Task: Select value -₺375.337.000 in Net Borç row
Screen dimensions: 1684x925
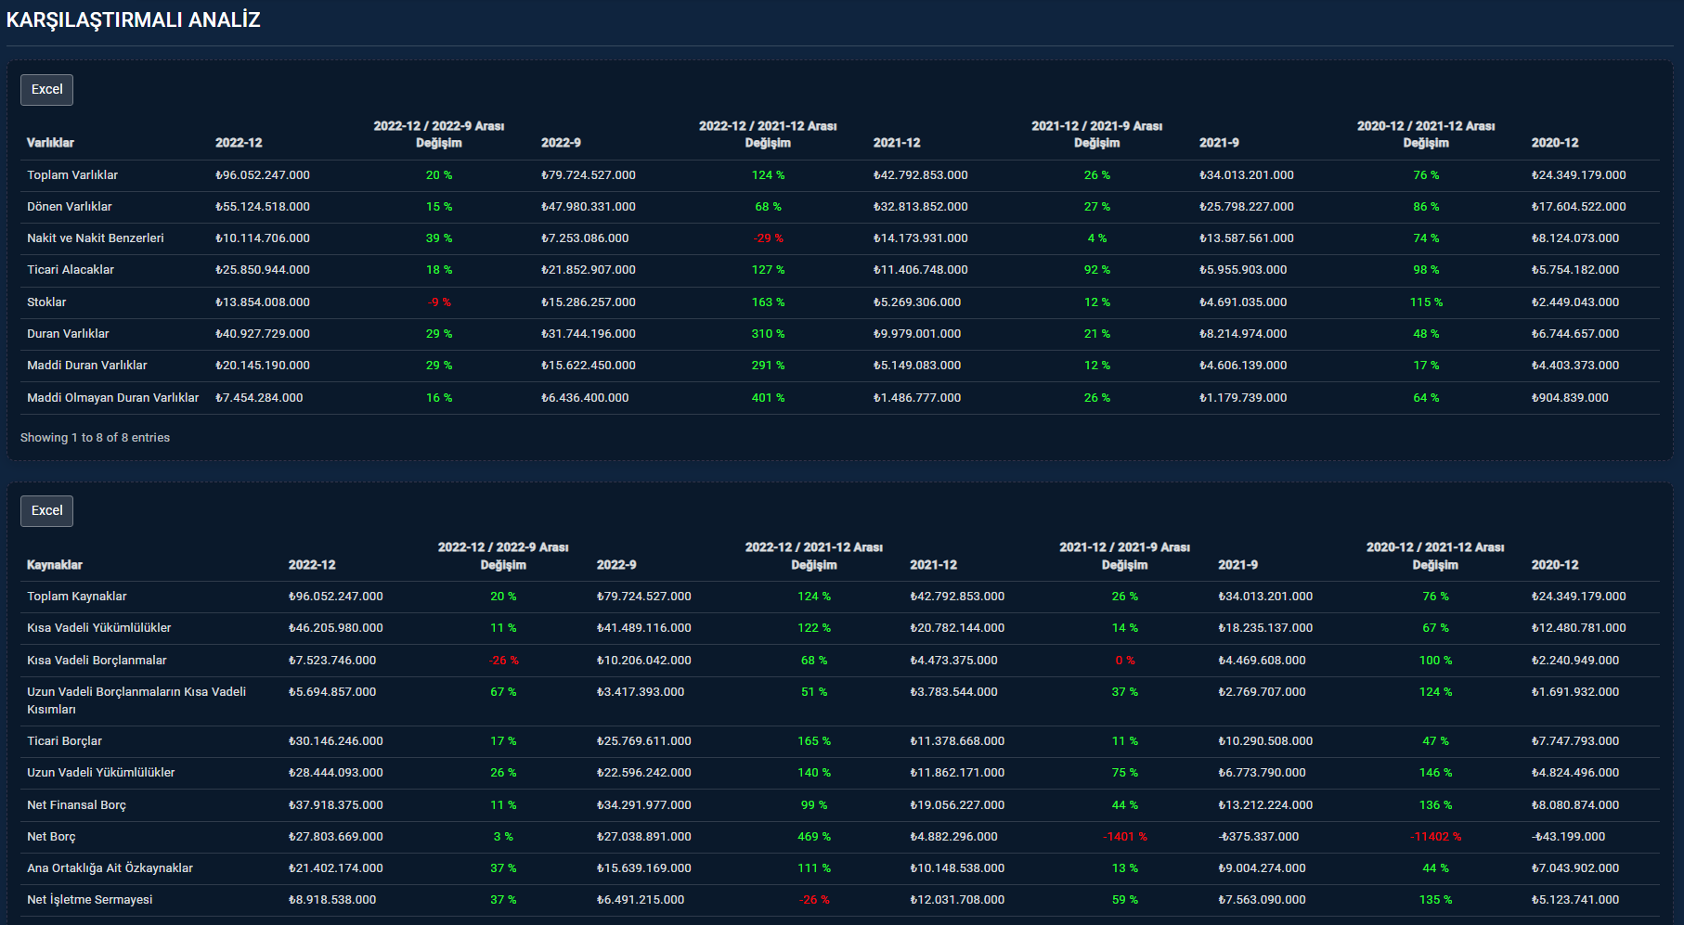Action: click(x=1258, y=837)
